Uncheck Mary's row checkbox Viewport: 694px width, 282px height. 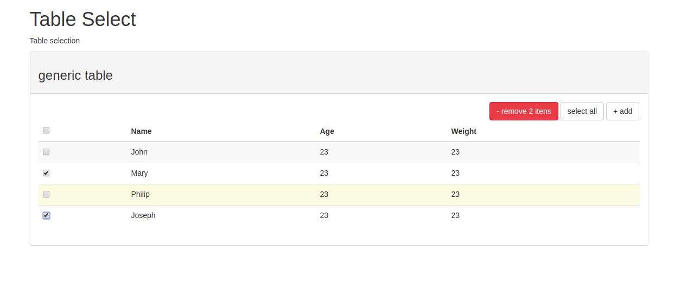coord(46,173)
